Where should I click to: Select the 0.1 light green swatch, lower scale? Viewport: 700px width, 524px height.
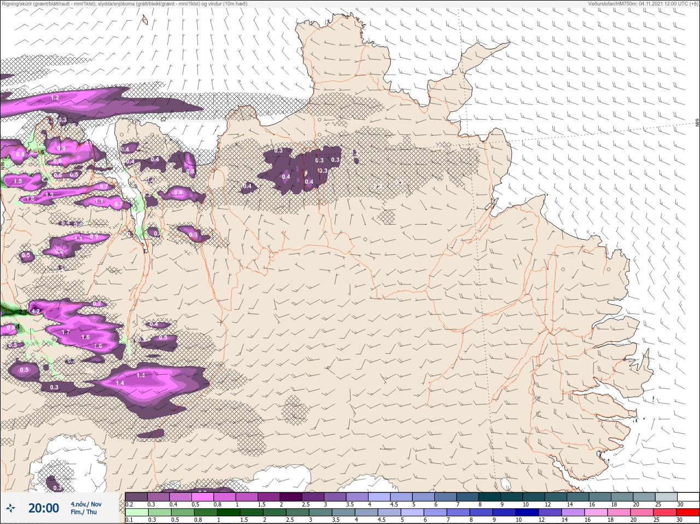click(x=137, y=513)
